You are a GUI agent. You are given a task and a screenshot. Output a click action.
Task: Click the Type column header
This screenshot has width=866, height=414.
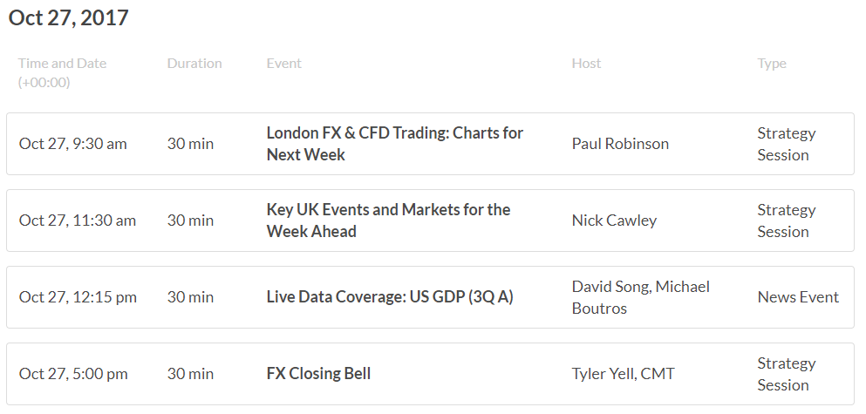772,64
